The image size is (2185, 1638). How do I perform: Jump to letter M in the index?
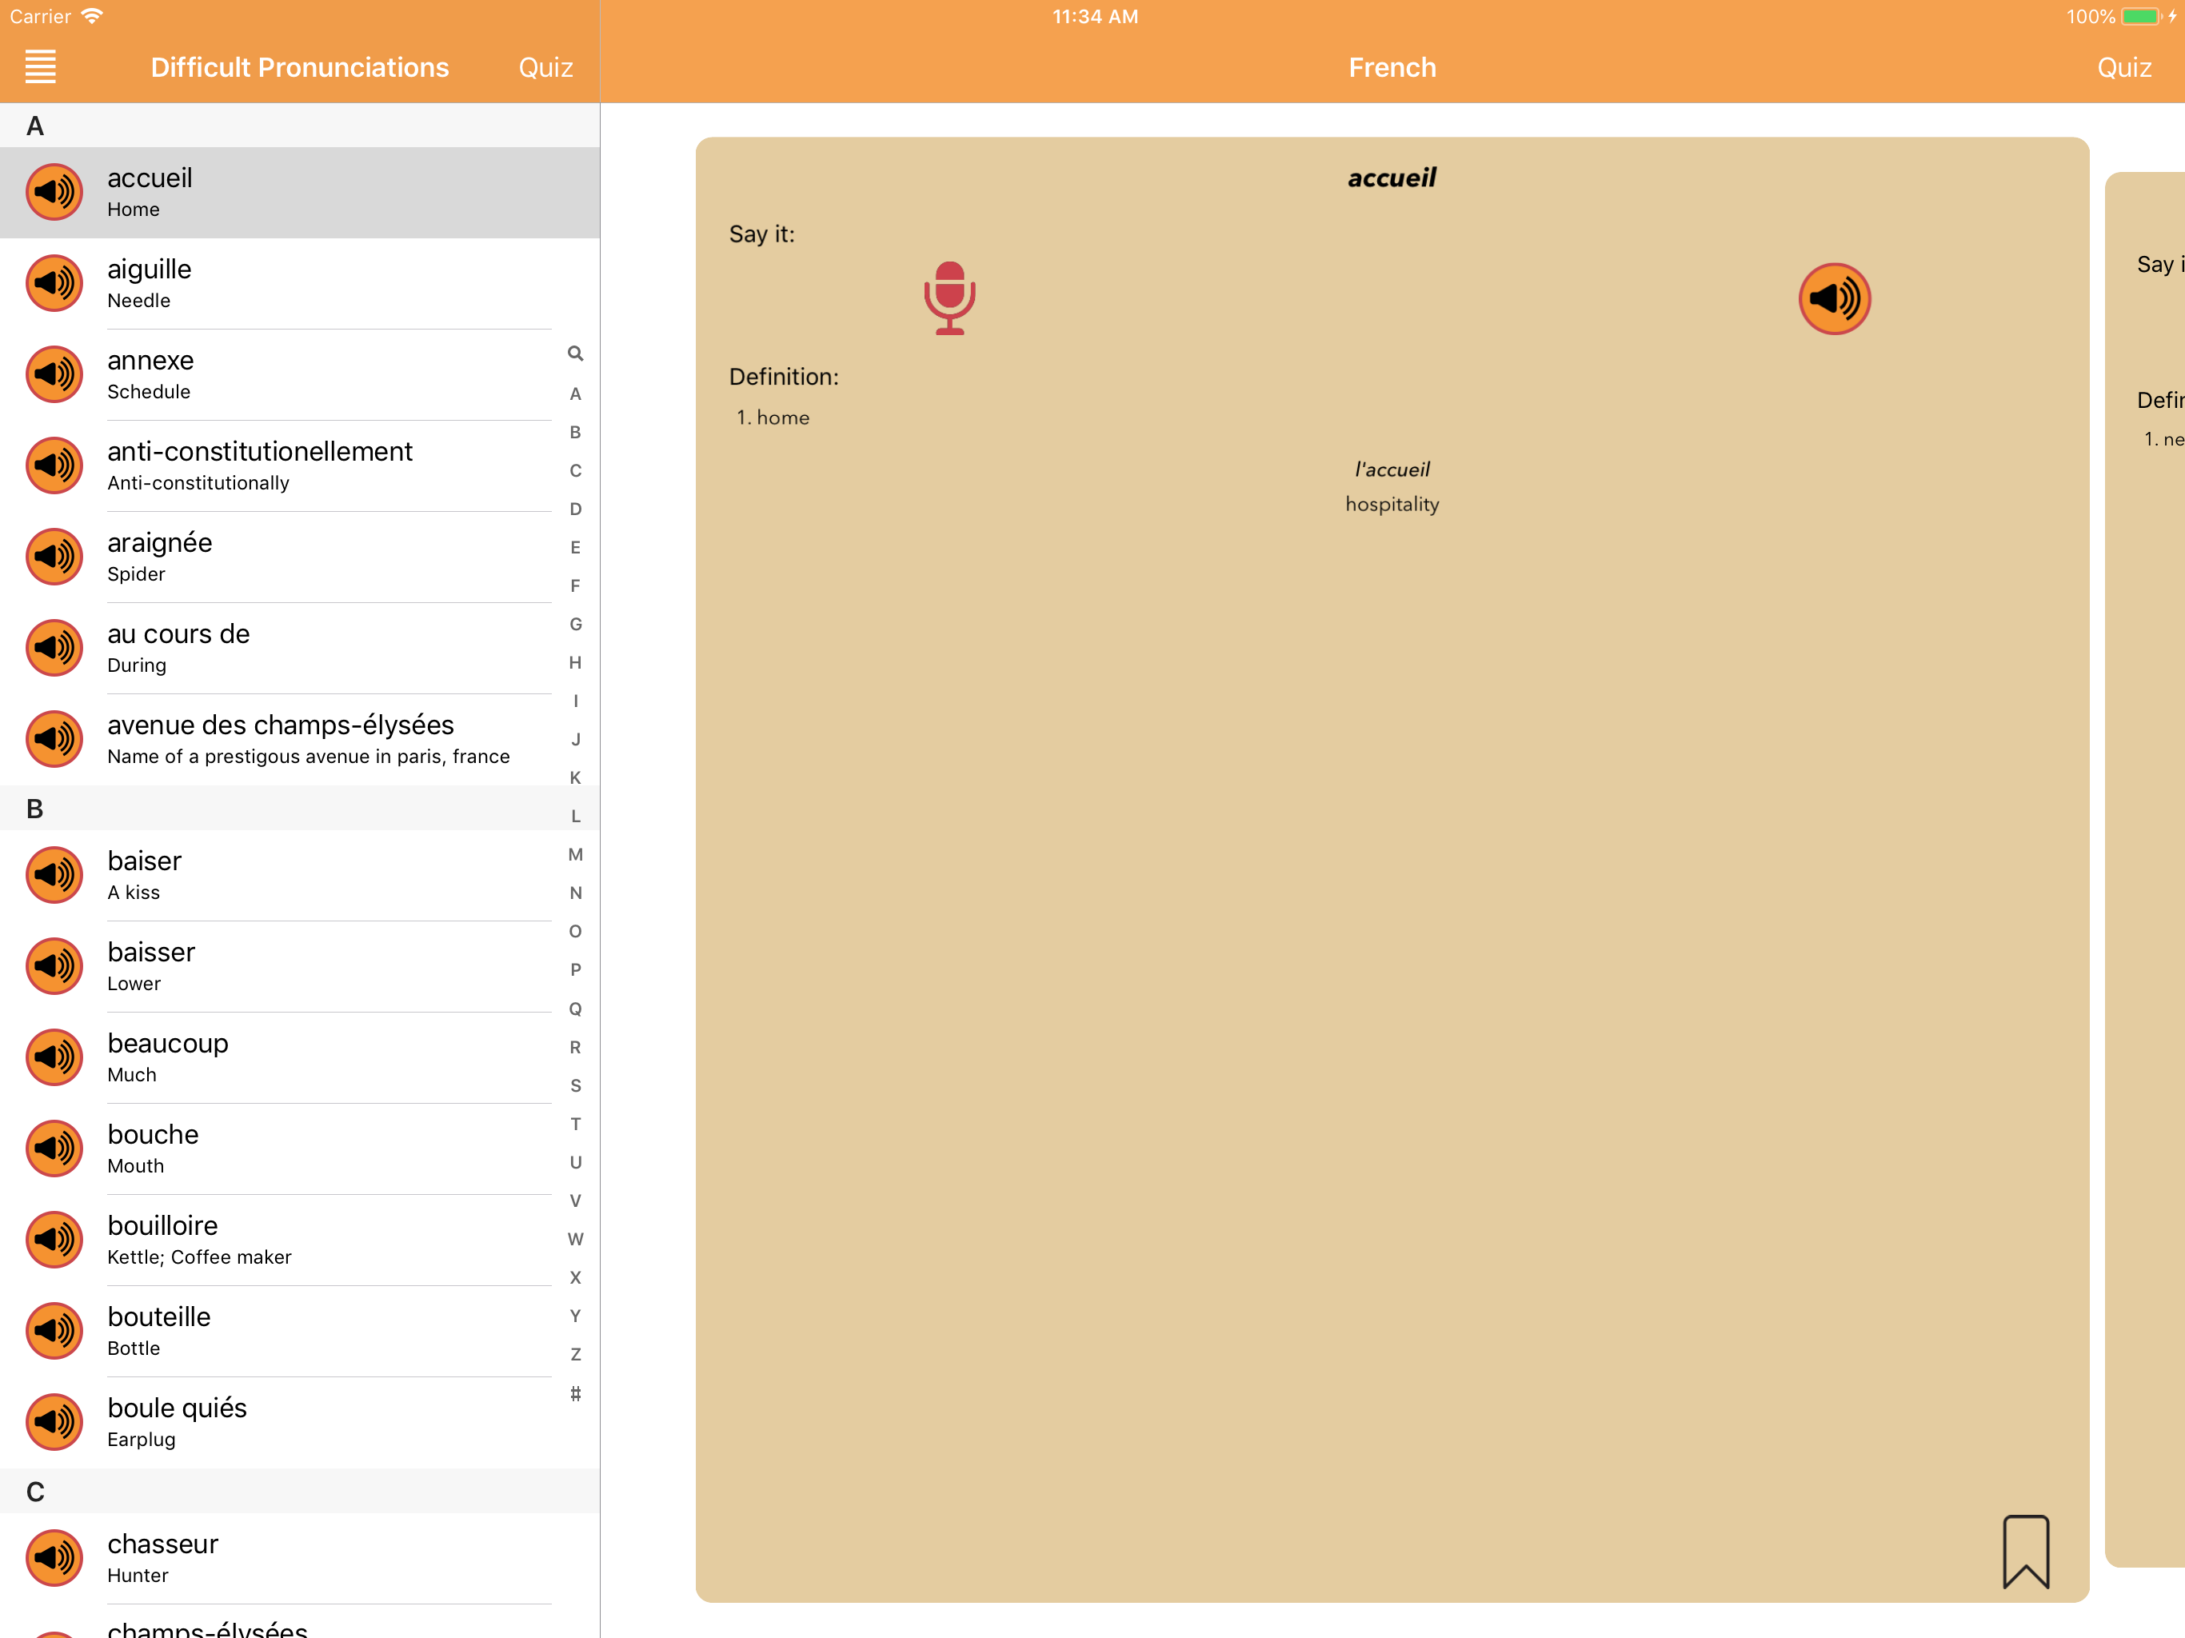[575, 854]
